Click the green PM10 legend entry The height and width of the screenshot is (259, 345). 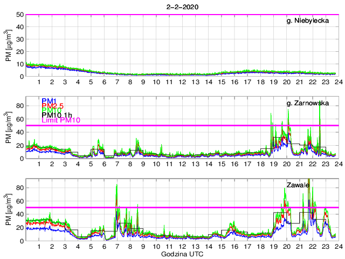(x=51, y=113)
